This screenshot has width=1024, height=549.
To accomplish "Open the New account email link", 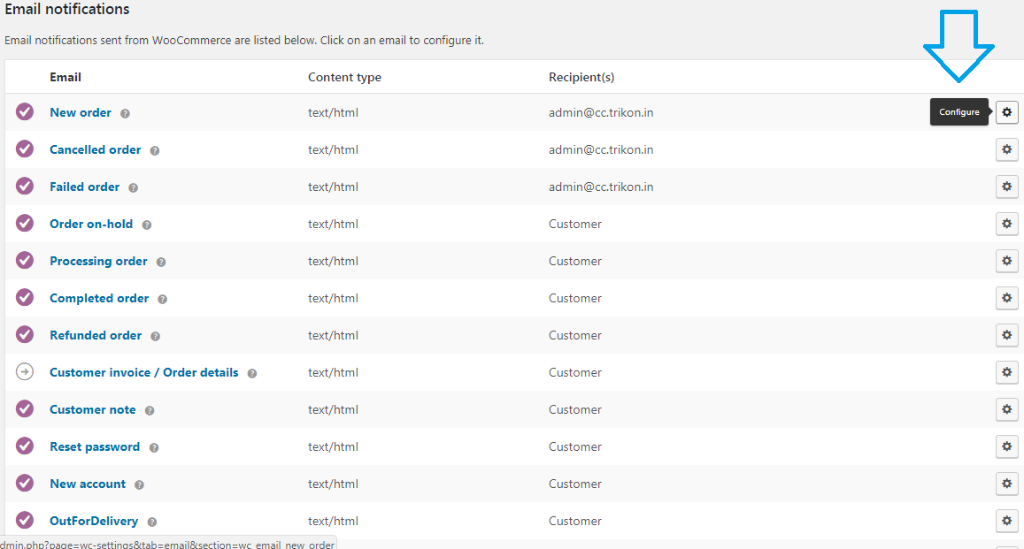I will coord(88,484).
